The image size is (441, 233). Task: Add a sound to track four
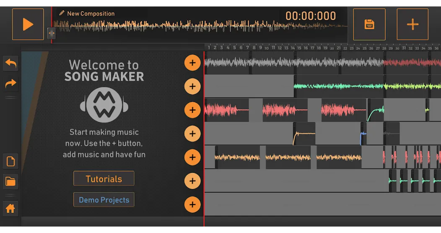coord(192,133)
